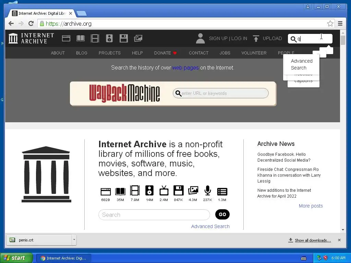Image resolution: width=351 pixels, height=263 pixels.
Task: Click the green padlock security icon
Action: coord(42,24)
